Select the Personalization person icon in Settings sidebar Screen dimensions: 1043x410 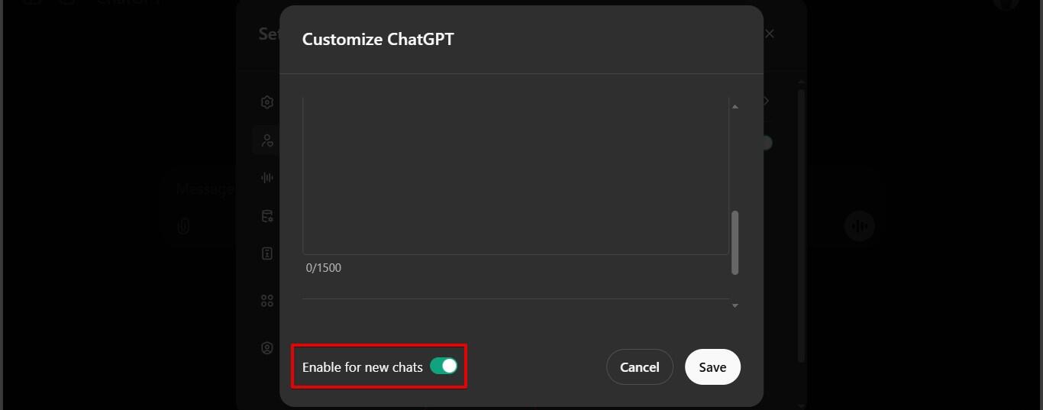pyautogui.click(x=267, y=140)
